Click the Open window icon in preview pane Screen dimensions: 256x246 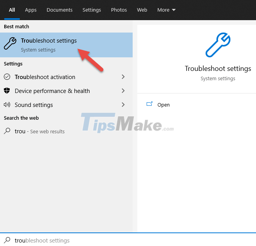(x=149, y=104)
